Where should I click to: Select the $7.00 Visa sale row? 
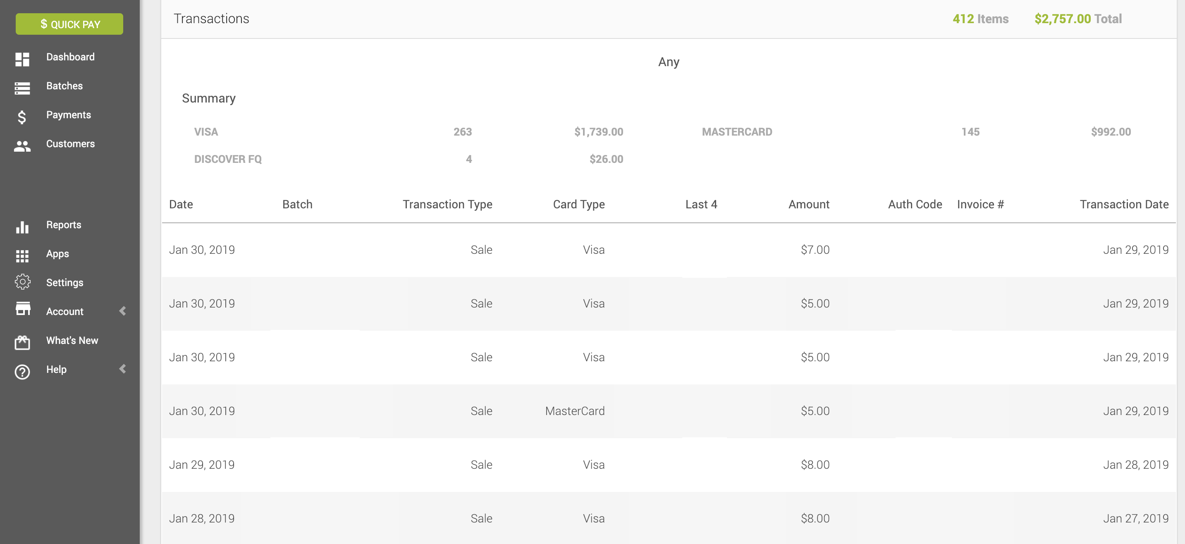[668, 250]
